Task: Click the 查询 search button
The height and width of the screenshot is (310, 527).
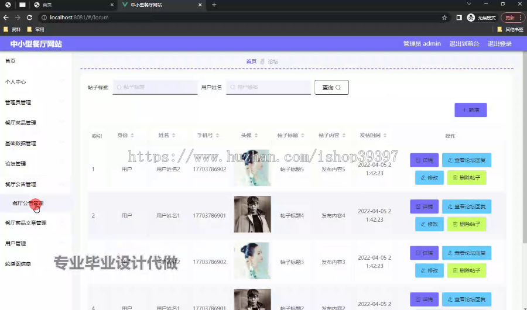Action: 331,87
